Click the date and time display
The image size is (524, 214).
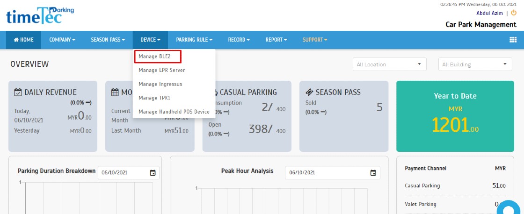(x=478, y=5)
